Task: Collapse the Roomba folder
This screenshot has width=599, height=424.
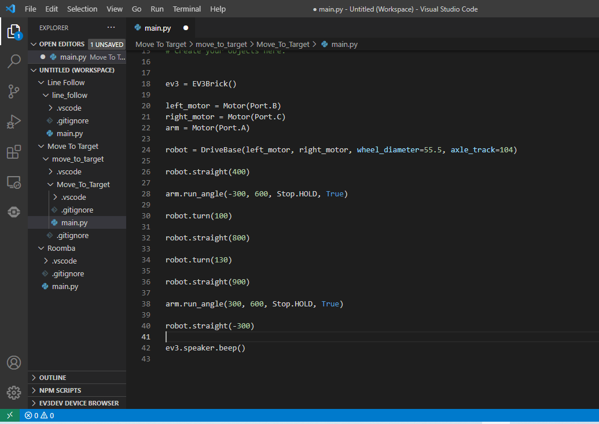Action: (x=41, y=248)
